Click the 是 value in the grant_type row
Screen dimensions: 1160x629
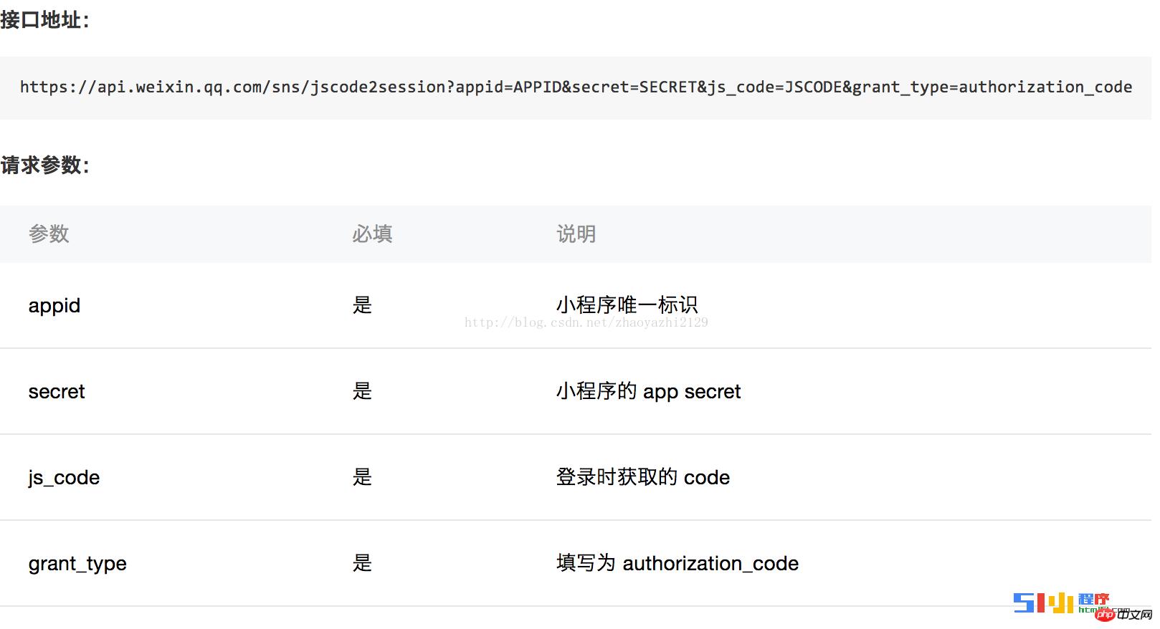click(363, 564)
